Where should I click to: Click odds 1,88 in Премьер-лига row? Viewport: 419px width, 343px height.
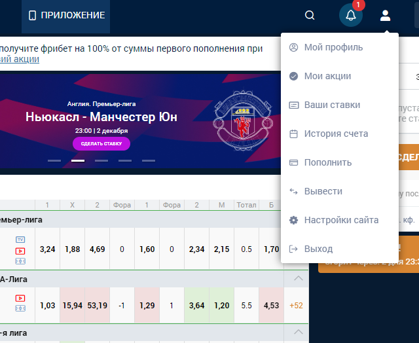[x=72, y=249]
